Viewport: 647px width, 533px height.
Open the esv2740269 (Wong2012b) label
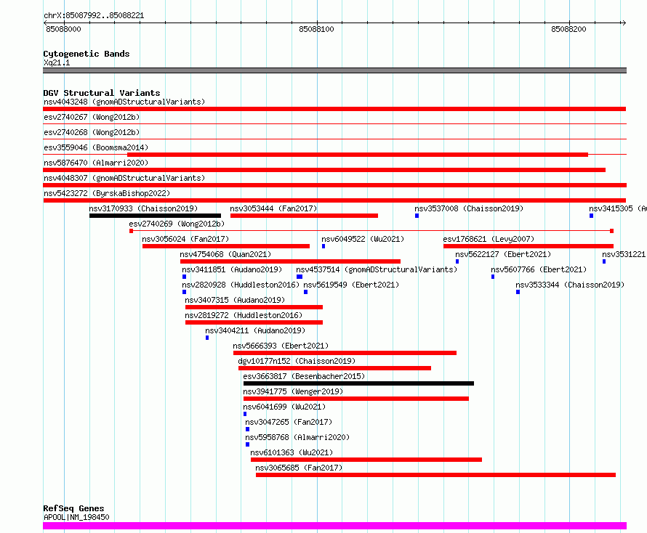pos(177,224)
